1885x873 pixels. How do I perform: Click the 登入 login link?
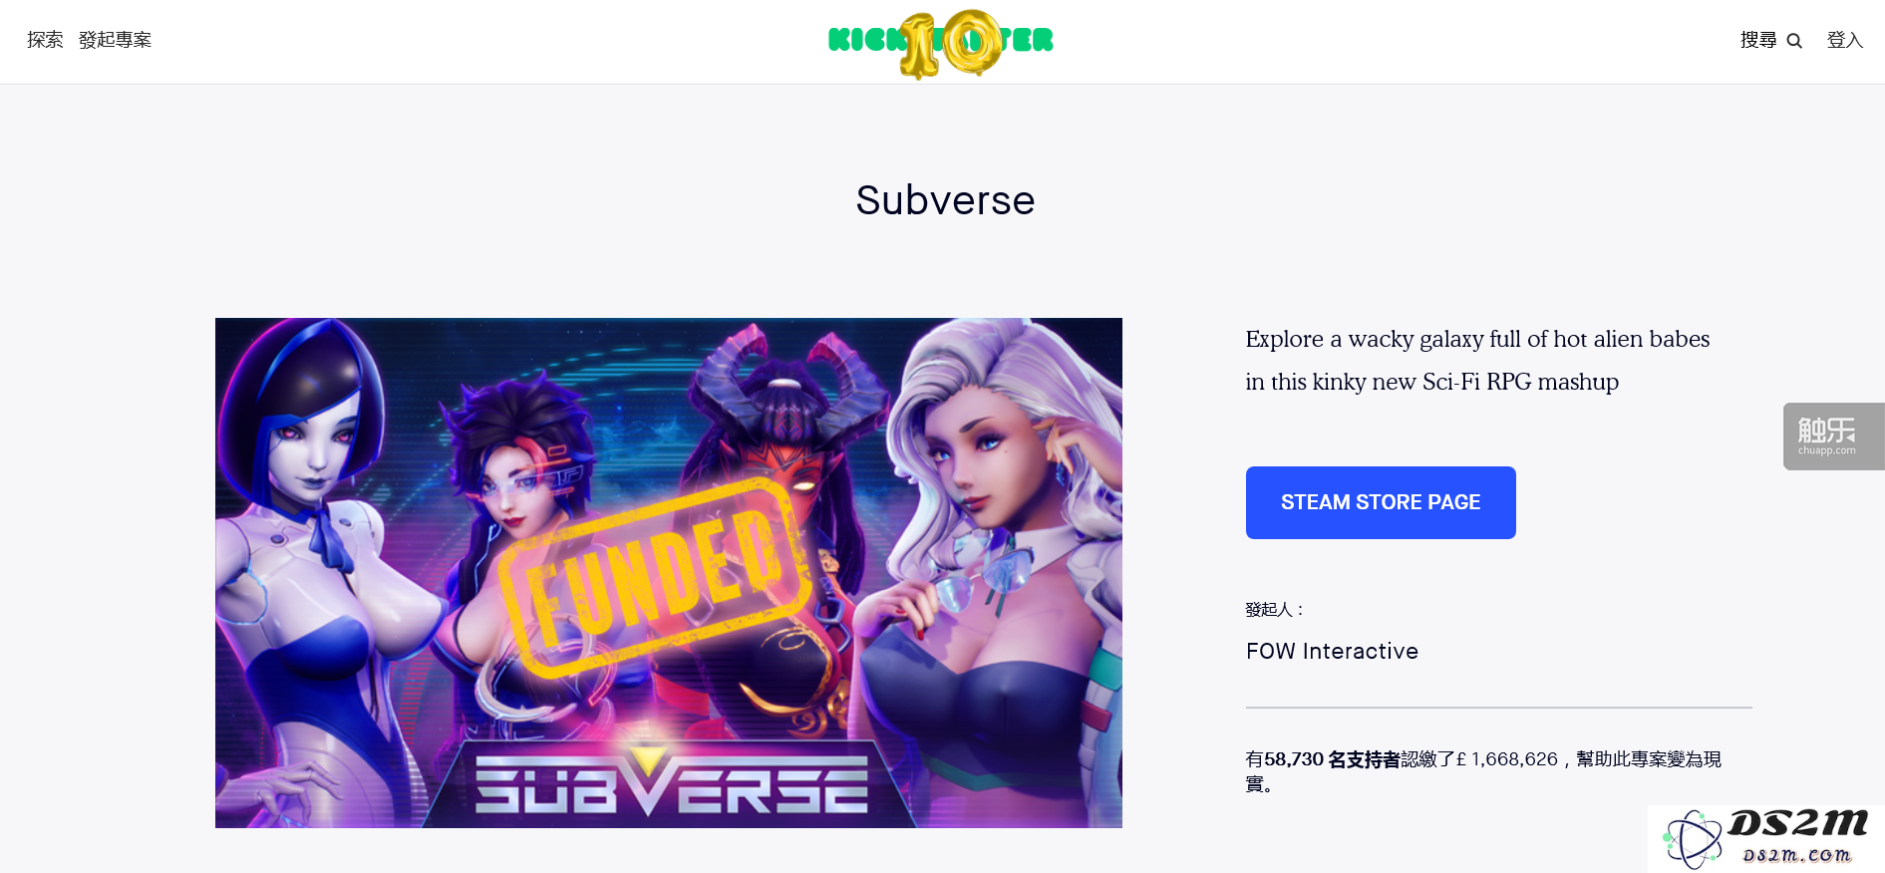tap(1844, 40)
